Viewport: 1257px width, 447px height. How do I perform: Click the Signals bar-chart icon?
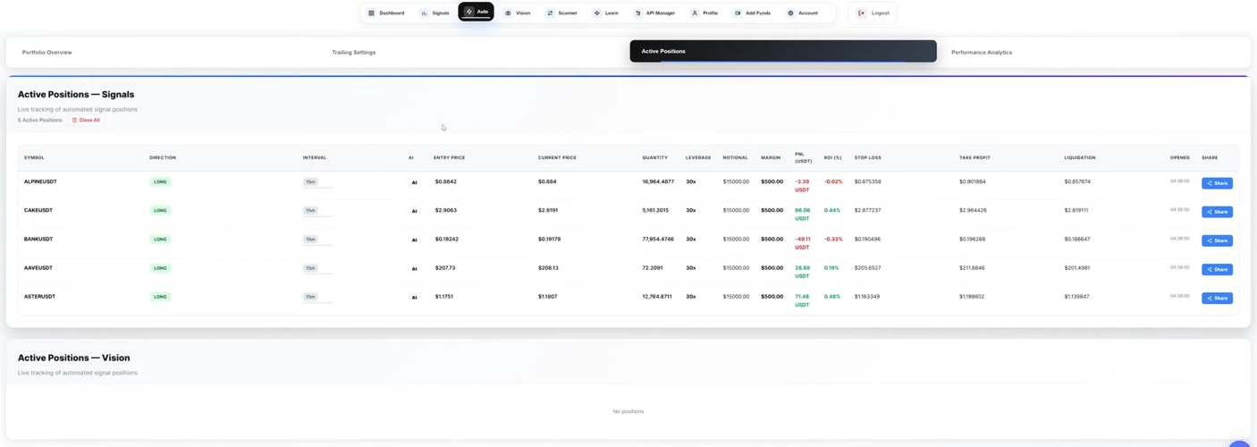pos(424,13)
